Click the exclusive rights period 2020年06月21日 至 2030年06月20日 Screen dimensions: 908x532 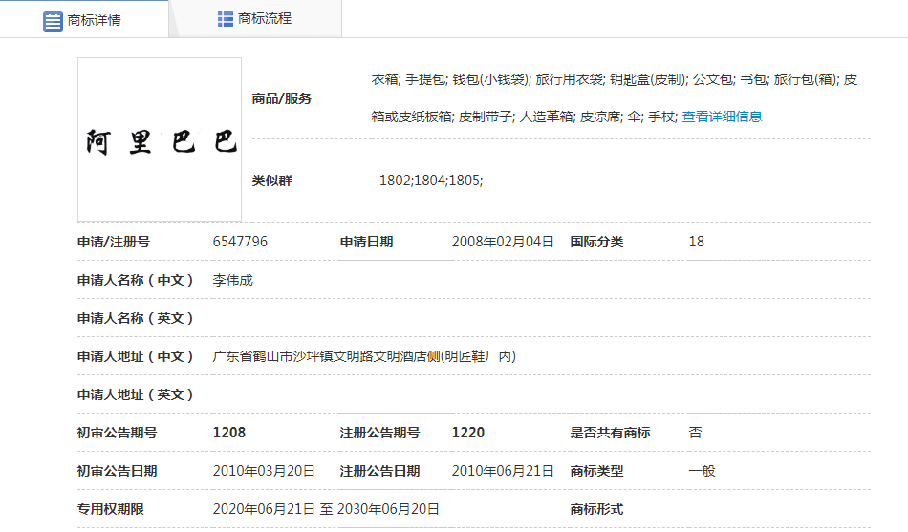[x=326, y=509]
